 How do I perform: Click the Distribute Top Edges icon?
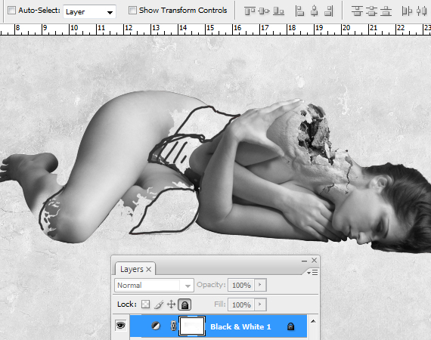(x=357, y=11)
